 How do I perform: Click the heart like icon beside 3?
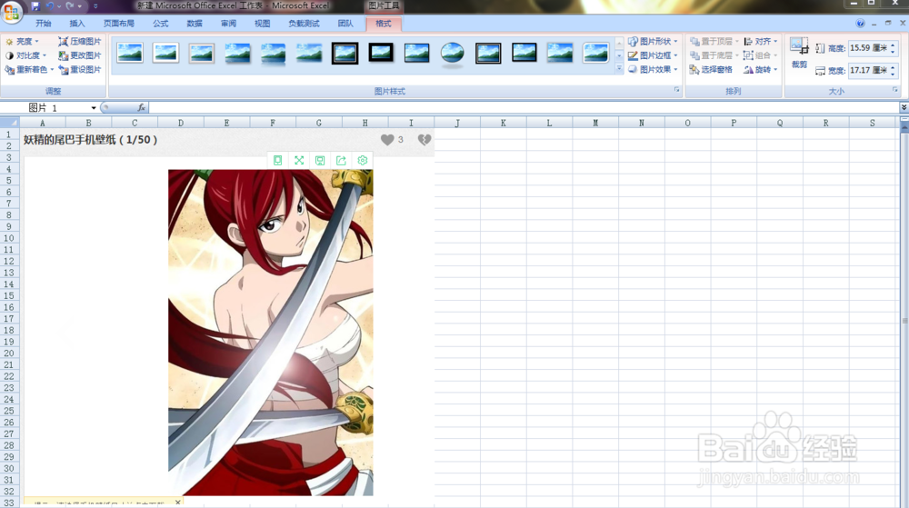387,140
